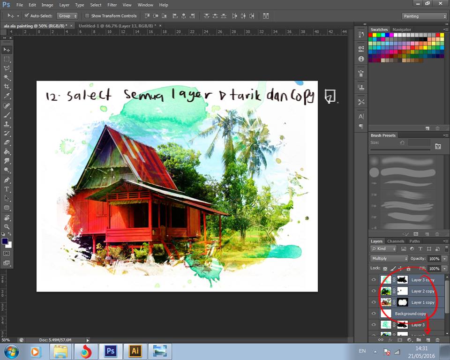
Task: Switch to the Channels tab
Action: (396, 241)
